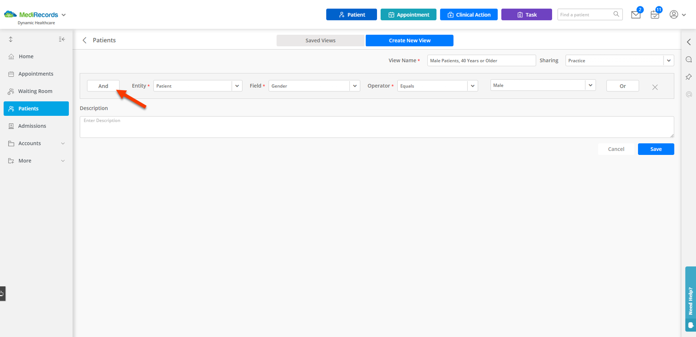The width and height of the screenshot is (696, 337).
Task: Open the Operator Equals dropdown
Action: coord(437,86)
